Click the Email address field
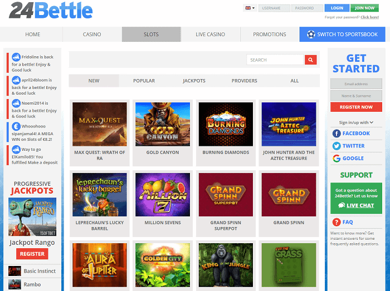 356,84
